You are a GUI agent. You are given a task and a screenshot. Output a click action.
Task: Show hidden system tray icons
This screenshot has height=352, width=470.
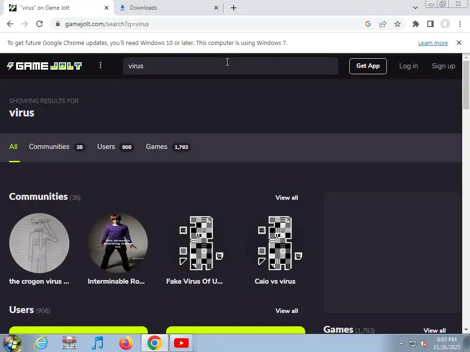click(401, 343)
